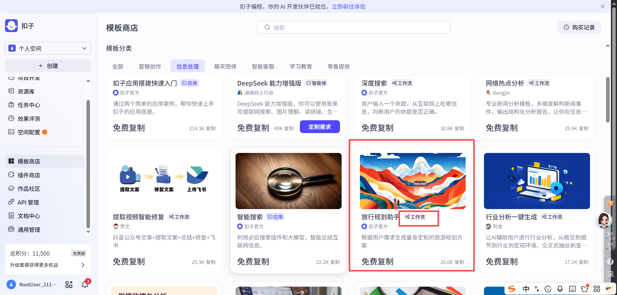This screenshot has height=295, width=617.
Task: Open 旅行规划助手 template thumbnail
Action: 413,181
